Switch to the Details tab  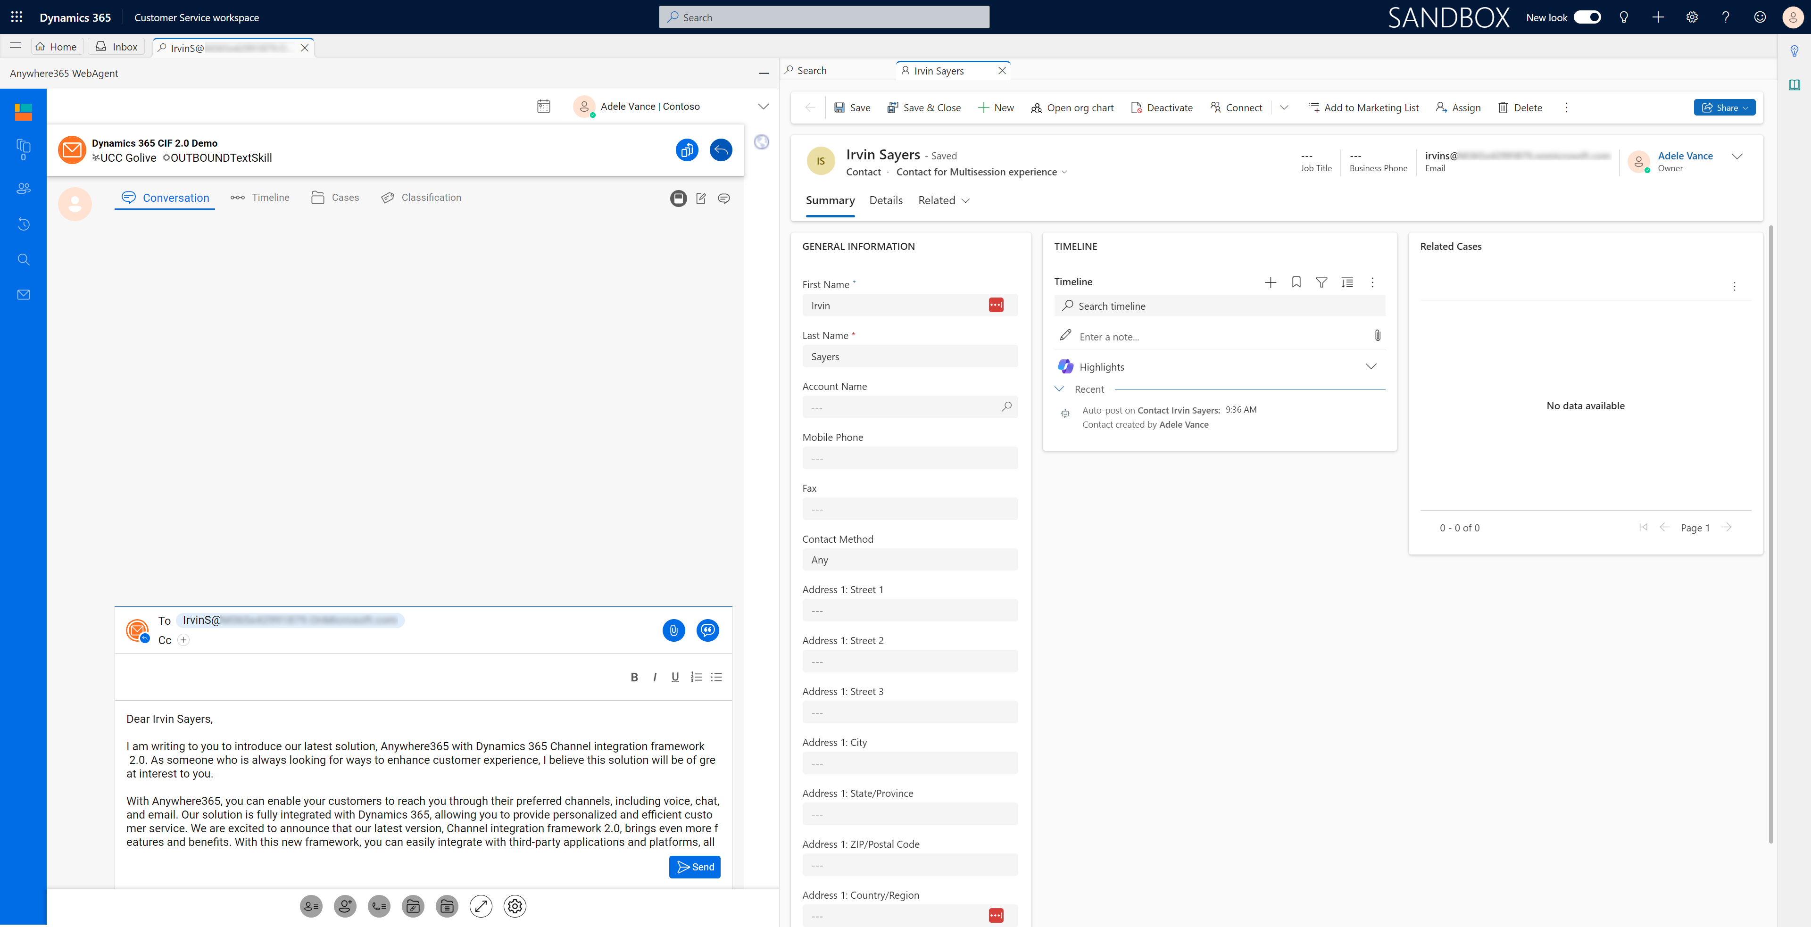click(886, 200)
